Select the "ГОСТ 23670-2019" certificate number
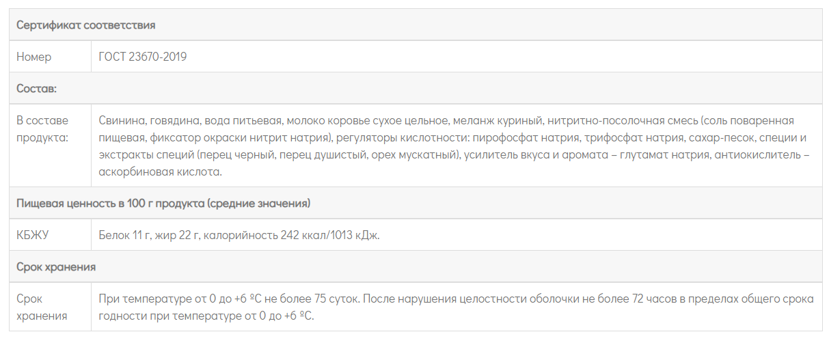 click(142, 57)
